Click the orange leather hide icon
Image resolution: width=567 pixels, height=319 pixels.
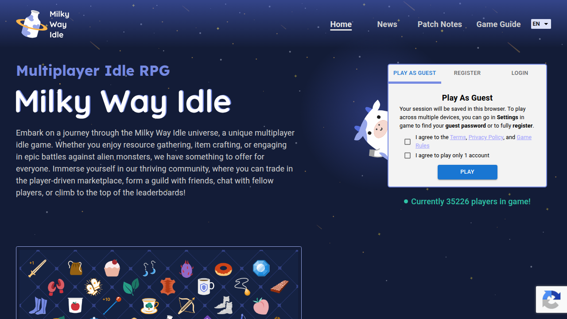tap(167, 287)
